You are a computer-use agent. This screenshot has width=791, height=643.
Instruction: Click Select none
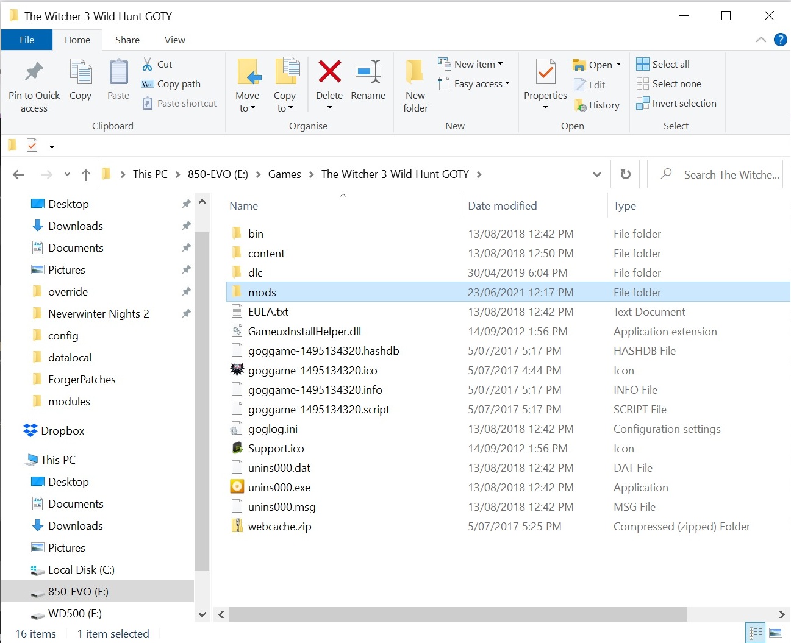coord(669,83)
